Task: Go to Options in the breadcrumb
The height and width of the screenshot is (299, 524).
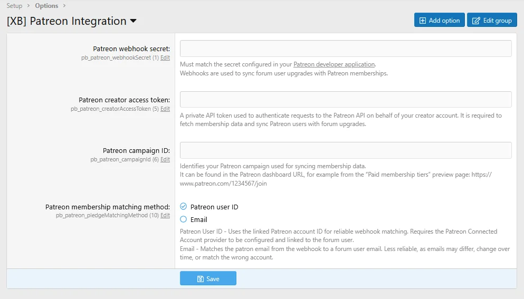Action: [x=46, y=6]
